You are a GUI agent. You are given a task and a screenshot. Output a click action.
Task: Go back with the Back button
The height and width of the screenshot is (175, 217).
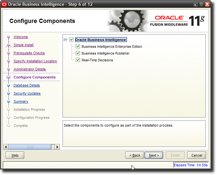[135, 155]
